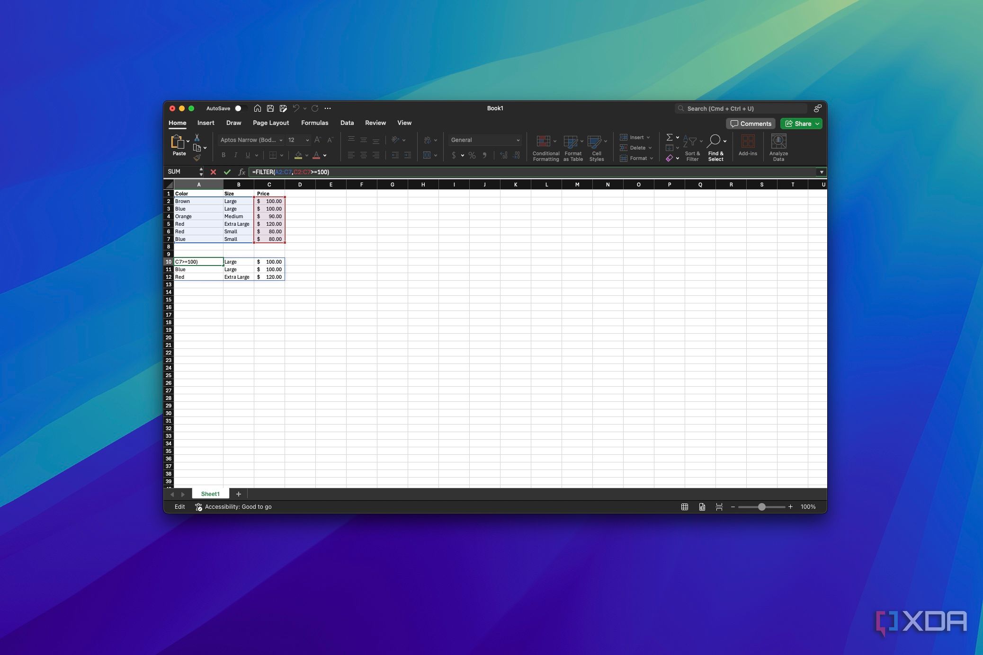The width and height of the screenshot is (983, 655).
Task: Click the Redo arrow icon
Action: 315,108
